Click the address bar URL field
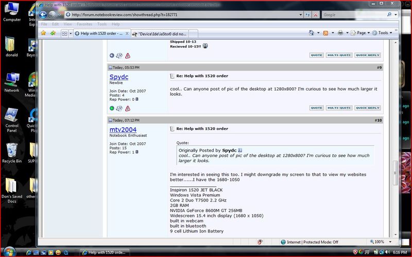 (x=181, y=15)
